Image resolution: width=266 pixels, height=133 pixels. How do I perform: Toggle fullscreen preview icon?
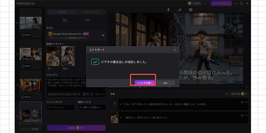pos(247,87)
